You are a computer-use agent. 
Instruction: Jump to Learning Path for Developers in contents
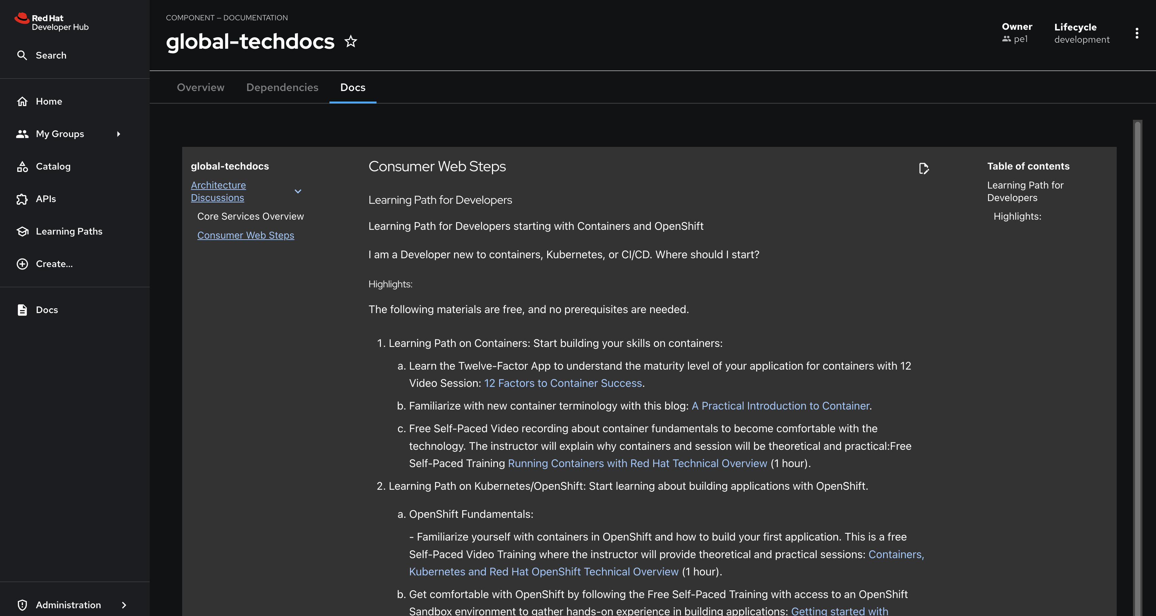pyautogui.click(x=1025, y=191)
